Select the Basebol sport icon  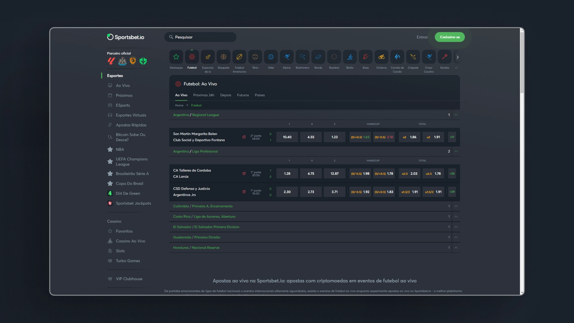[334, 57]
